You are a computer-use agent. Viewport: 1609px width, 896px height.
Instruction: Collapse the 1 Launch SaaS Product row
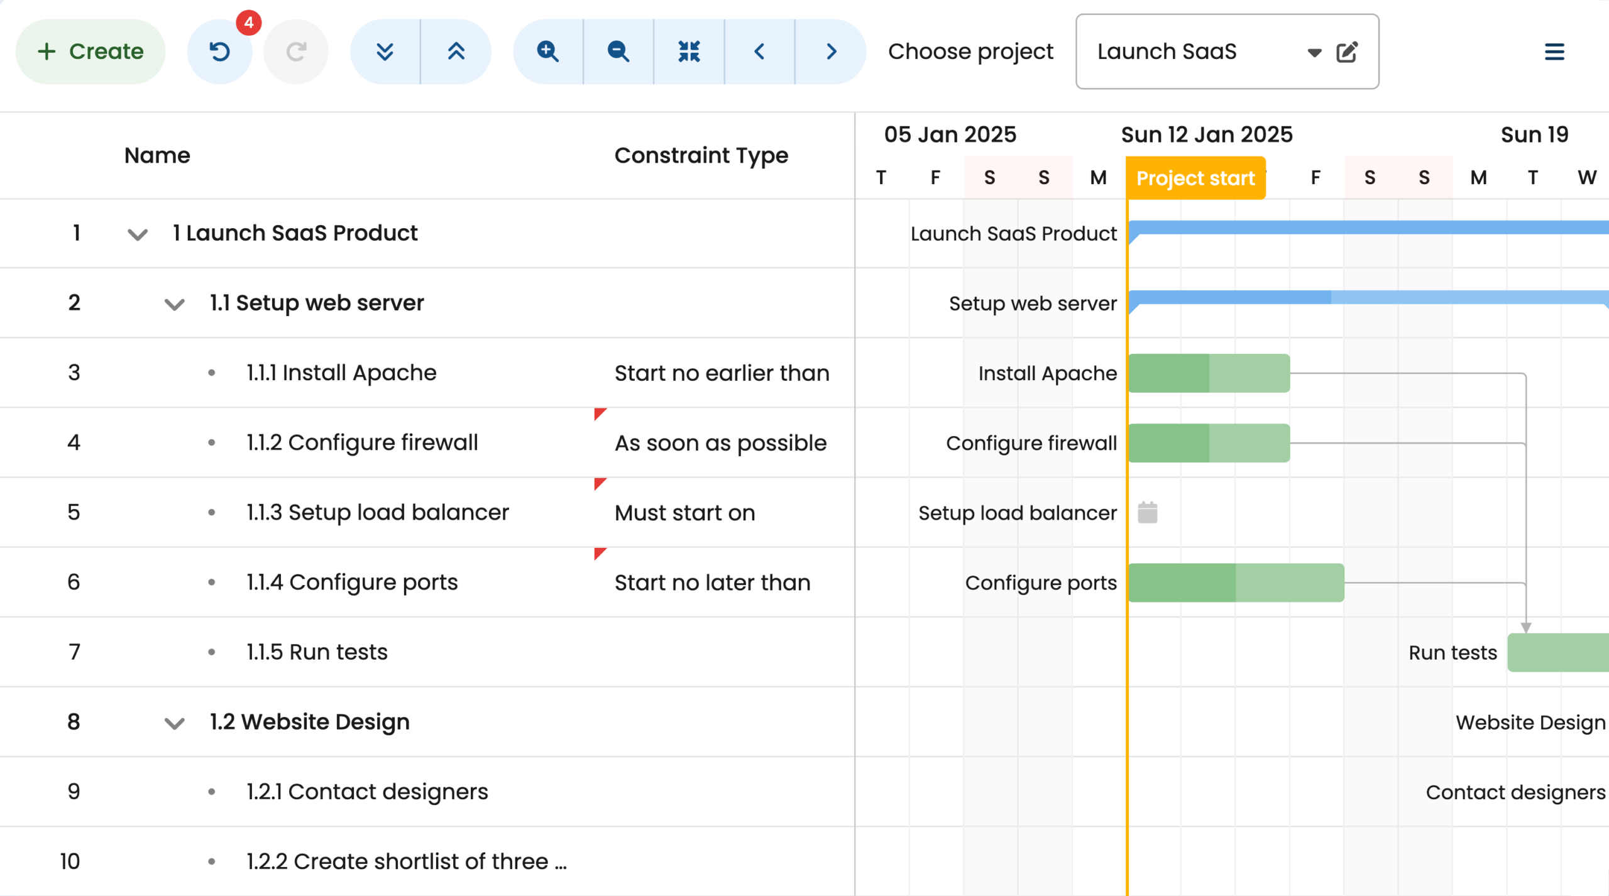tap(138, 234)
